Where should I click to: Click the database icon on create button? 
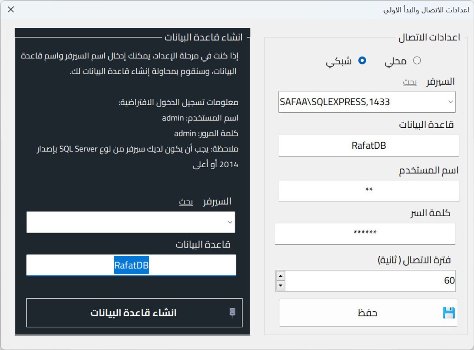click(232, 313)
